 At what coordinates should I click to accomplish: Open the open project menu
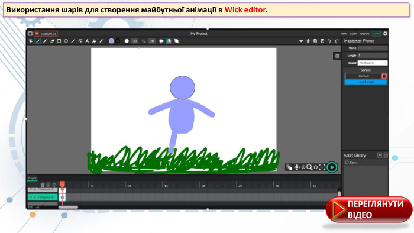click(353, 34)
